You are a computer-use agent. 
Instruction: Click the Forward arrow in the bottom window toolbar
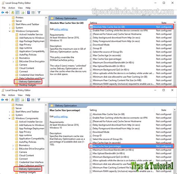pos(7,100)
